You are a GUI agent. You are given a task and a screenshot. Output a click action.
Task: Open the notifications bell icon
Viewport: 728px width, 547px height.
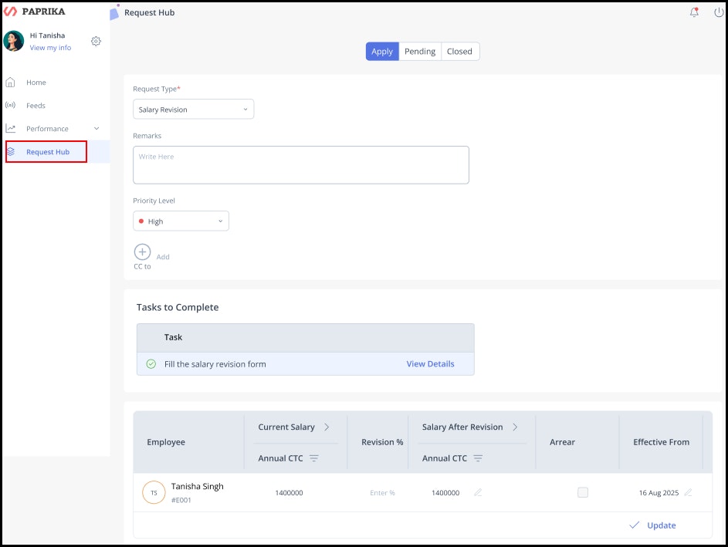click(x=694, y=12)
